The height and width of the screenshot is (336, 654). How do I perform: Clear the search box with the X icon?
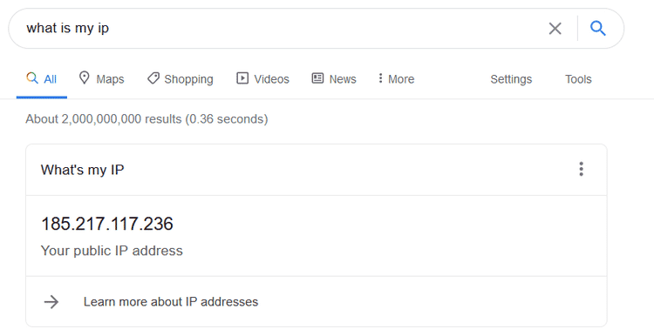(x=555, y=29)
